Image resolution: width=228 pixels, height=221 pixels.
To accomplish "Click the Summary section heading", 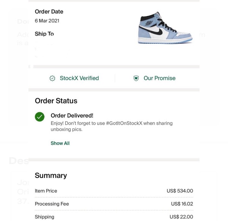I will 51,175.
